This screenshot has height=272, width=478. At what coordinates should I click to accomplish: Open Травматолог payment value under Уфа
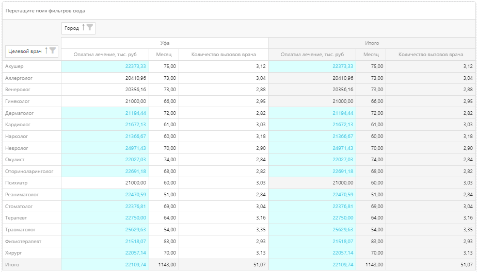(x=135, y=229)
